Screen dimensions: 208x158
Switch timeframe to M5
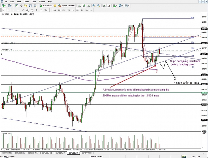[59, 10]
